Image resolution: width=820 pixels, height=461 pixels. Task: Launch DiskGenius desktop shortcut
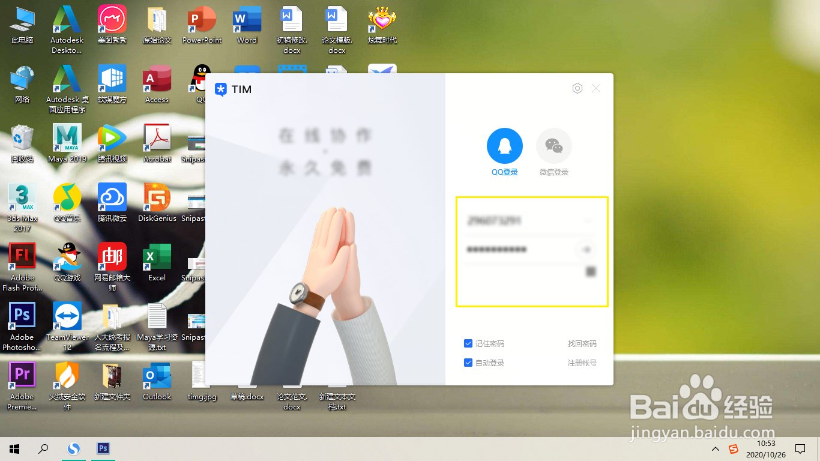click(x=157, y=203)
